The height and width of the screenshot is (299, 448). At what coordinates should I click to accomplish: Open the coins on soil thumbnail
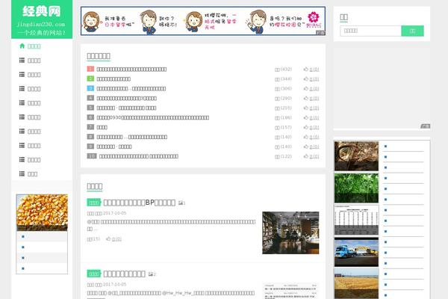[356, 156]
